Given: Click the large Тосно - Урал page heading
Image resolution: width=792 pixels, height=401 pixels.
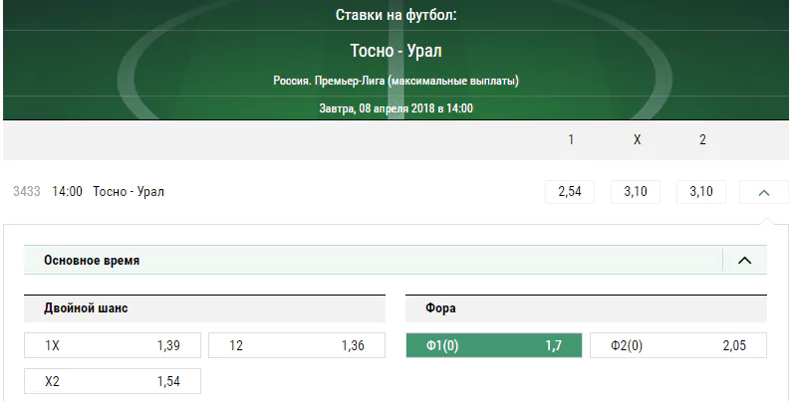Looking at the screenshot, I should 396,51.
